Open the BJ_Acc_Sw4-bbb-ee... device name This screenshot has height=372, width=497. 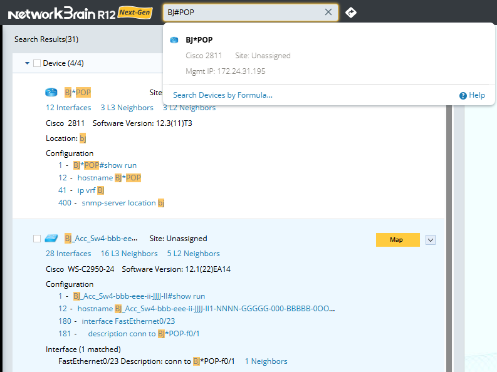101,239
